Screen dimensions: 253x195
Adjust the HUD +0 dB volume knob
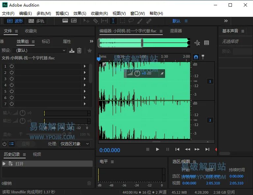tap(137, 74)
